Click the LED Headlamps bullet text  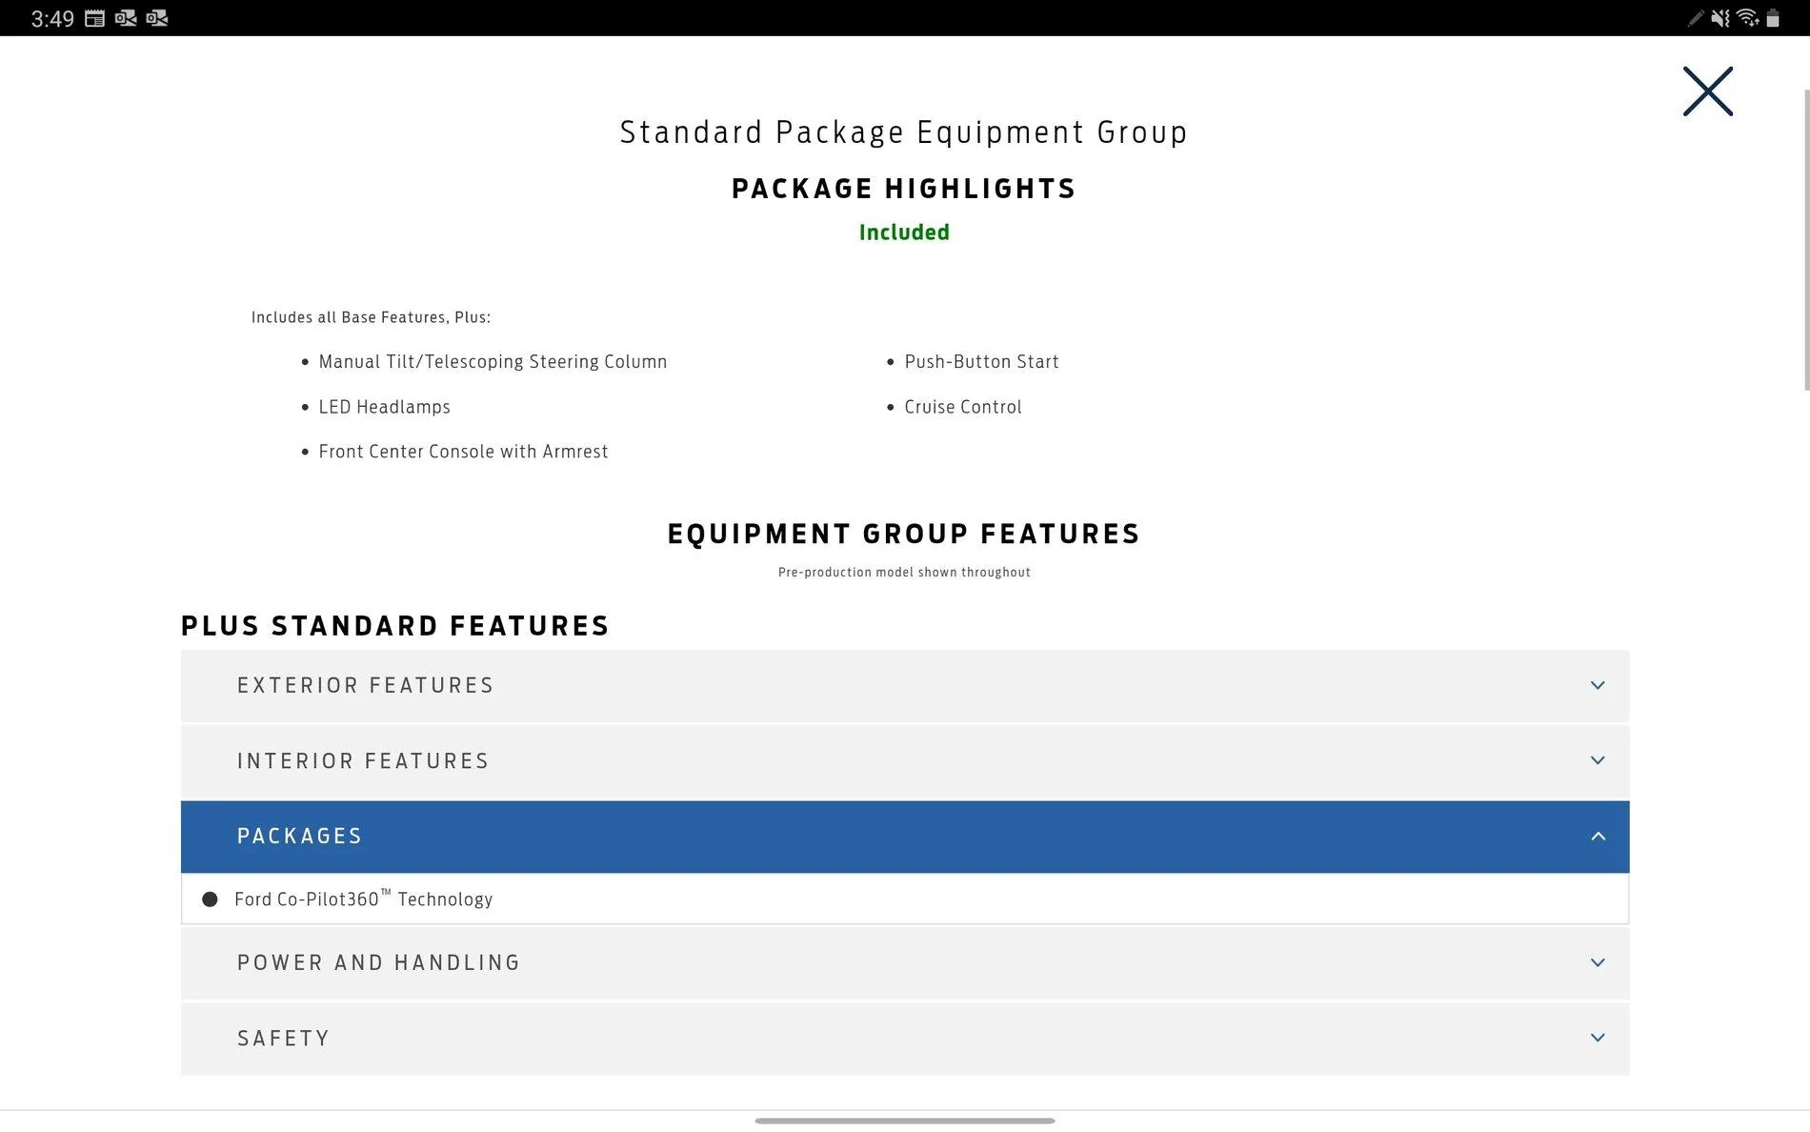[x=384, y=407]
